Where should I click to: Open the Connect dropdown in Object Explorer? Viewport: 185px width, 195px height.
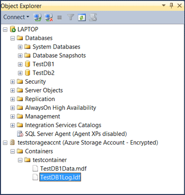tap(16, 17)
